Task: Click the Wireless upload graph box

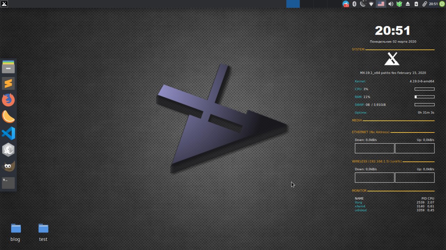Action: pyautogui.click(x=415, y=177)
